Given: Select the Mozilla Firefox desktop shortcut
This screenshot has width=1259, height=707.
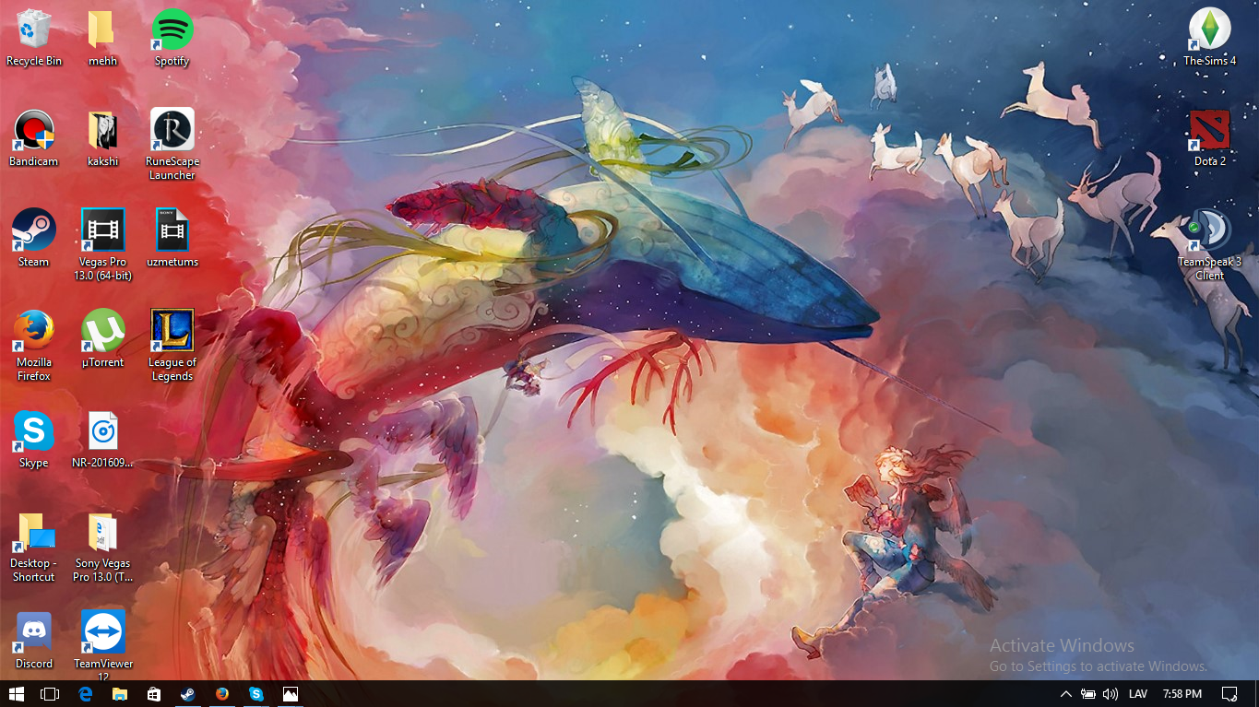Looking at the screenshot, I should (34, 345).
